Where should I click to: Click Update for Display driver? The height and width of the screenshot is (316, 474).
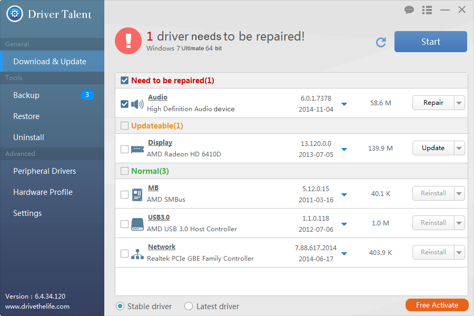[x=433, y=148]
